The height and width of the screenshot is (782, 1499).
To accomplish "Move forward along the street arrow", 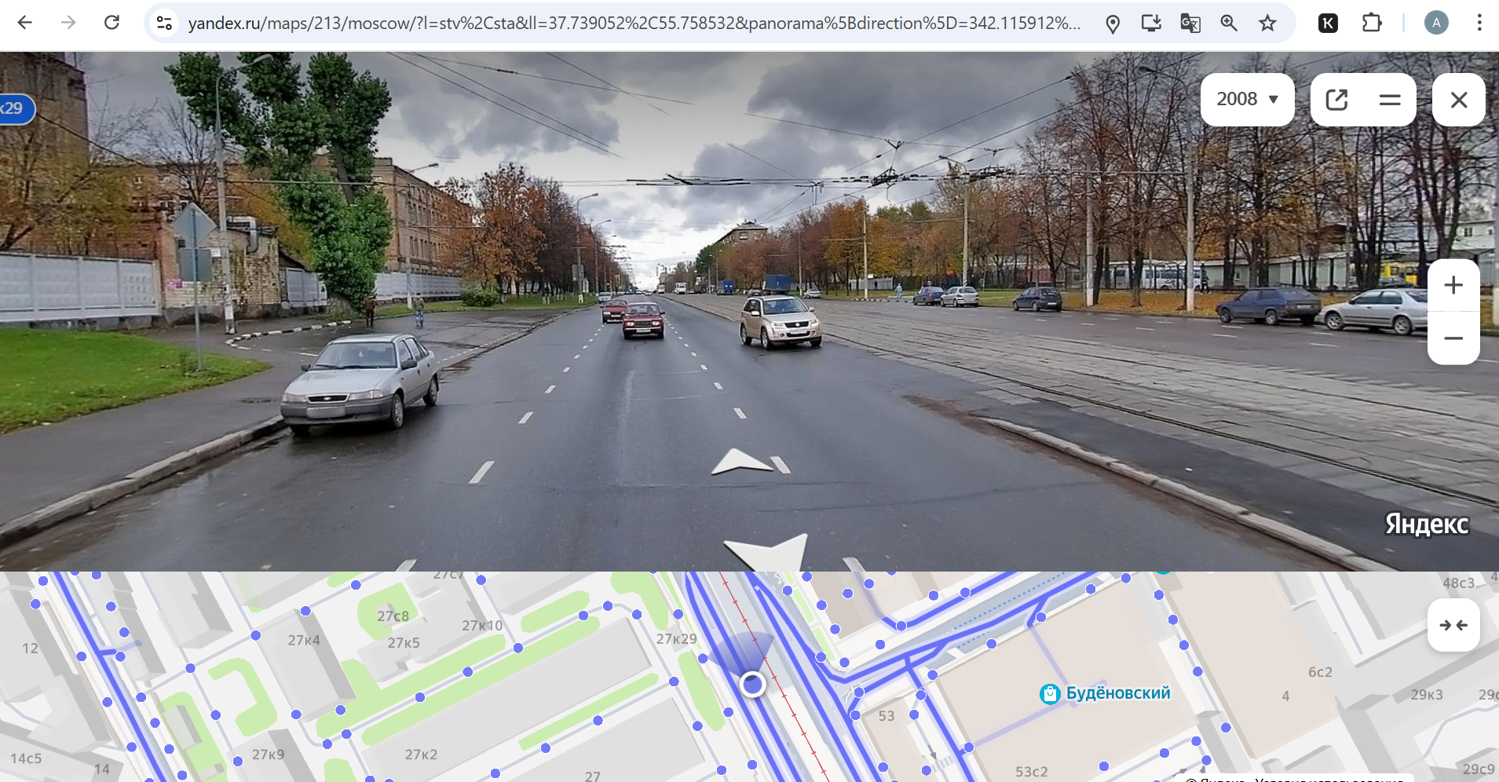I will pos(742,463).
